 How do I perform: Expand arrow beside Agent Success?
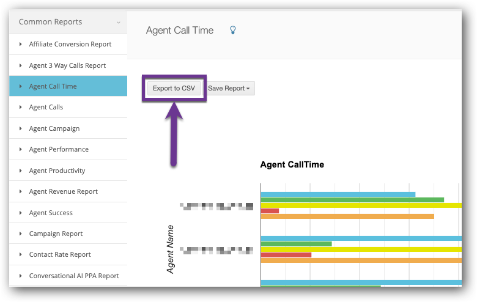pos(20,213)
